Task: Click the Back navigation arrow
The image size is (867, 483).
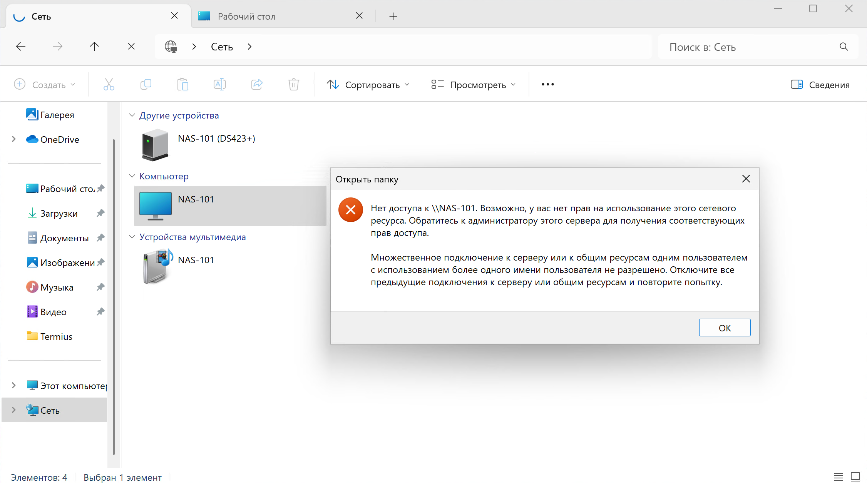Action: pos(21,47)
